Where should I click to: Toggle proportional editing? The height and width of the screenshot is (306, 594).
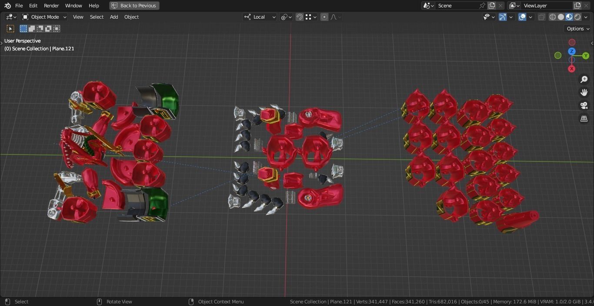324,17
